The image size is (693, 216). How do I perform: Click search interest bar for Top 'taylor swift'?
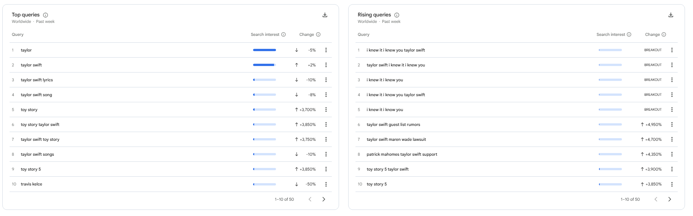265,65
